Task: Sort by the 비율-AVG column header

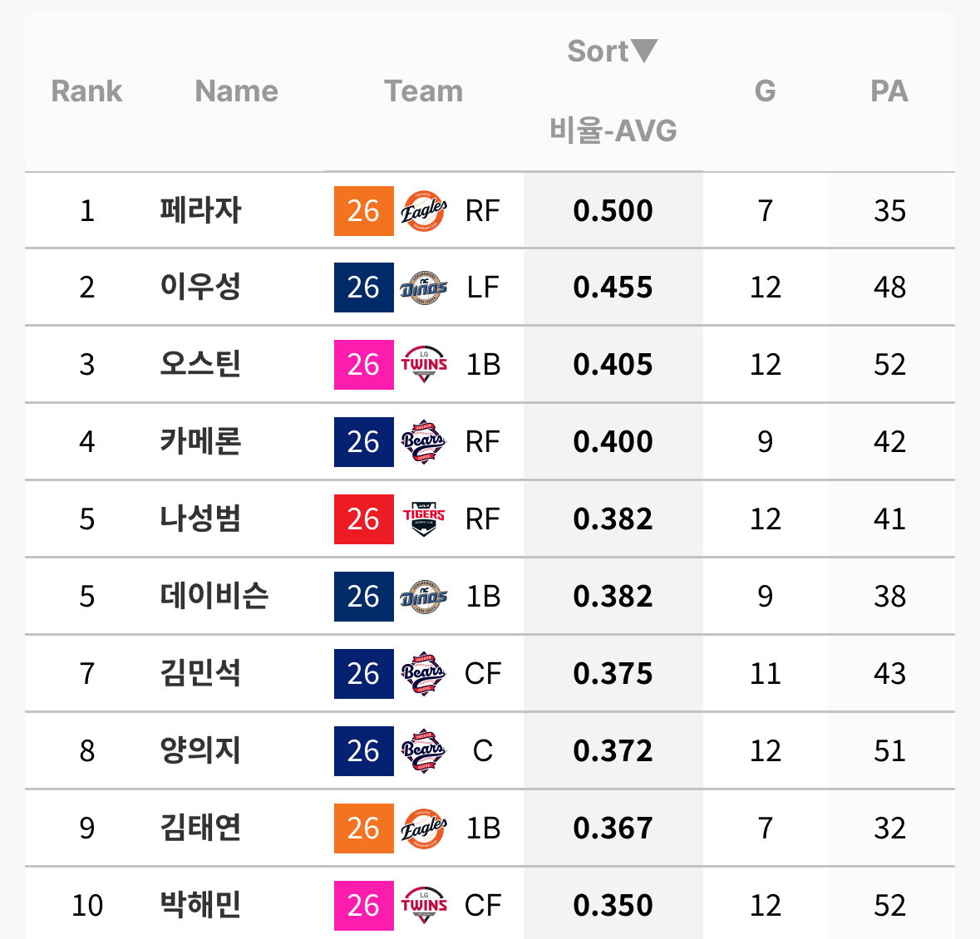Action: tap(613, 130)
